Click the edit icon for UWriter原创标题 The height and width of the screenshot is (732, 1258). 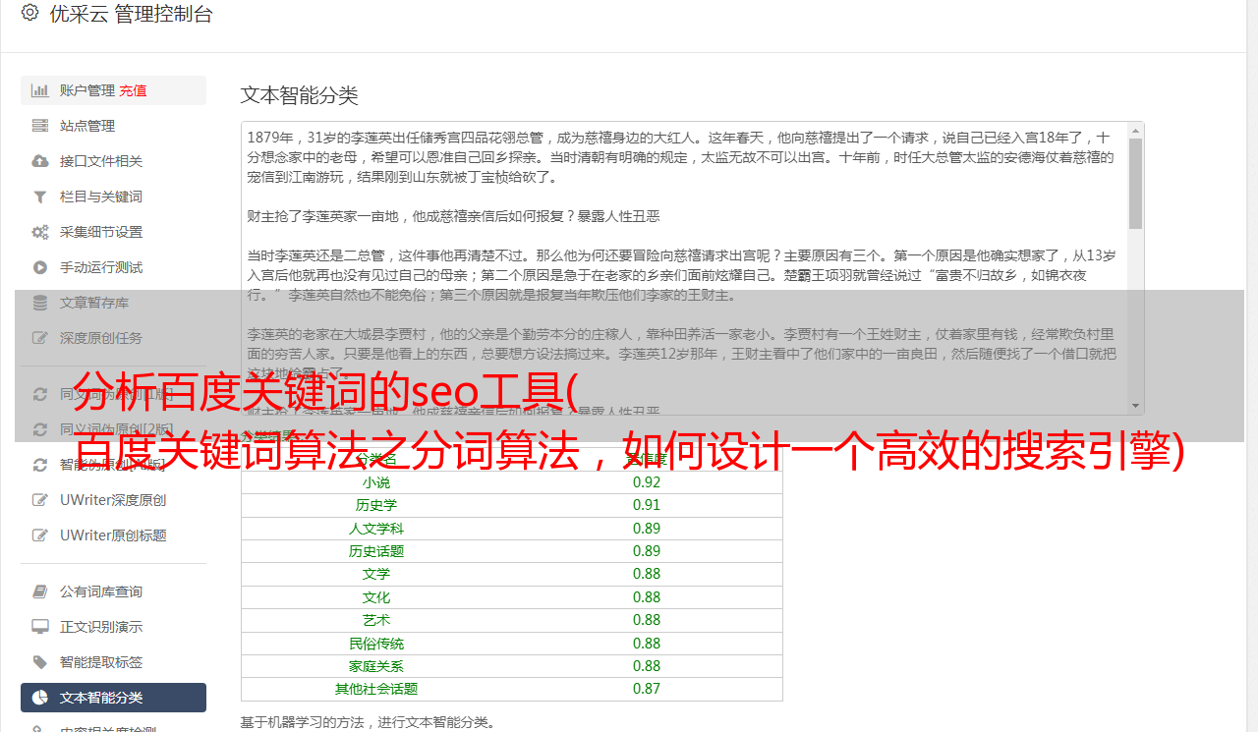click(x=40, y=535)
